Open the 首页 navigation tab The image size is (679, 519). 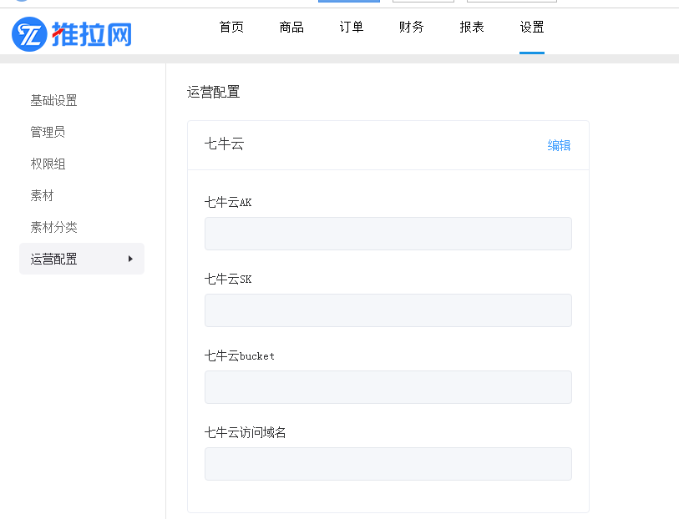[231, 28]
